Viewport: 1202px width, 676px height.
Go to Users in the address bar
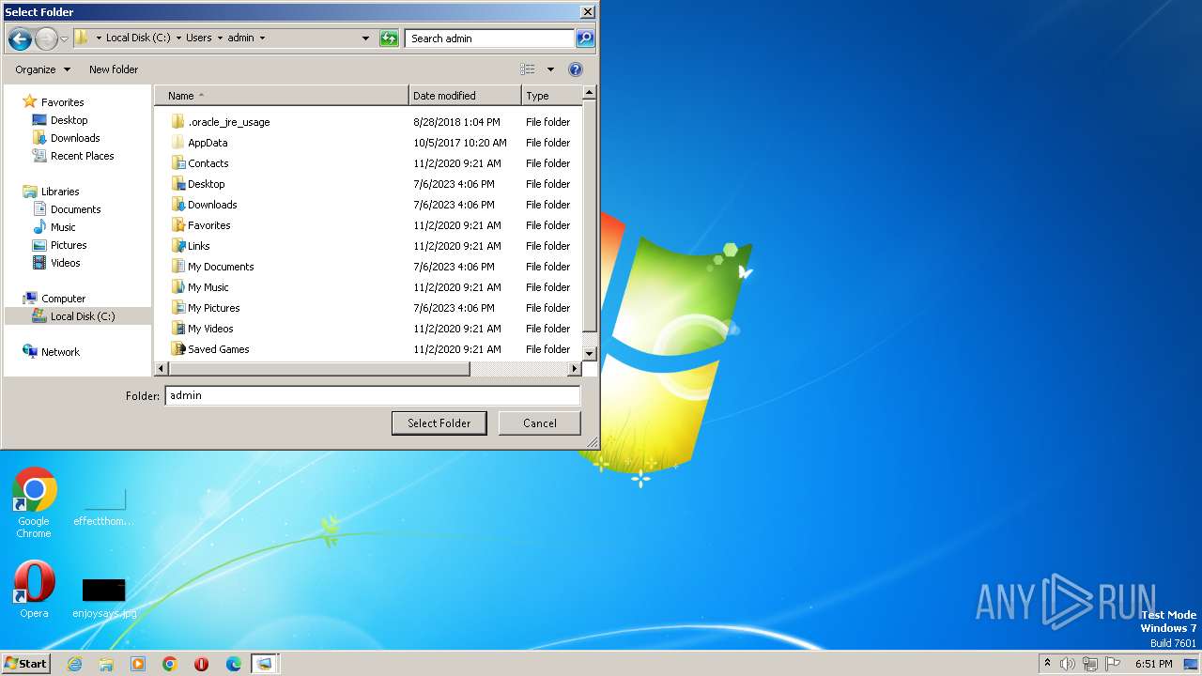(x=198, y=38)
